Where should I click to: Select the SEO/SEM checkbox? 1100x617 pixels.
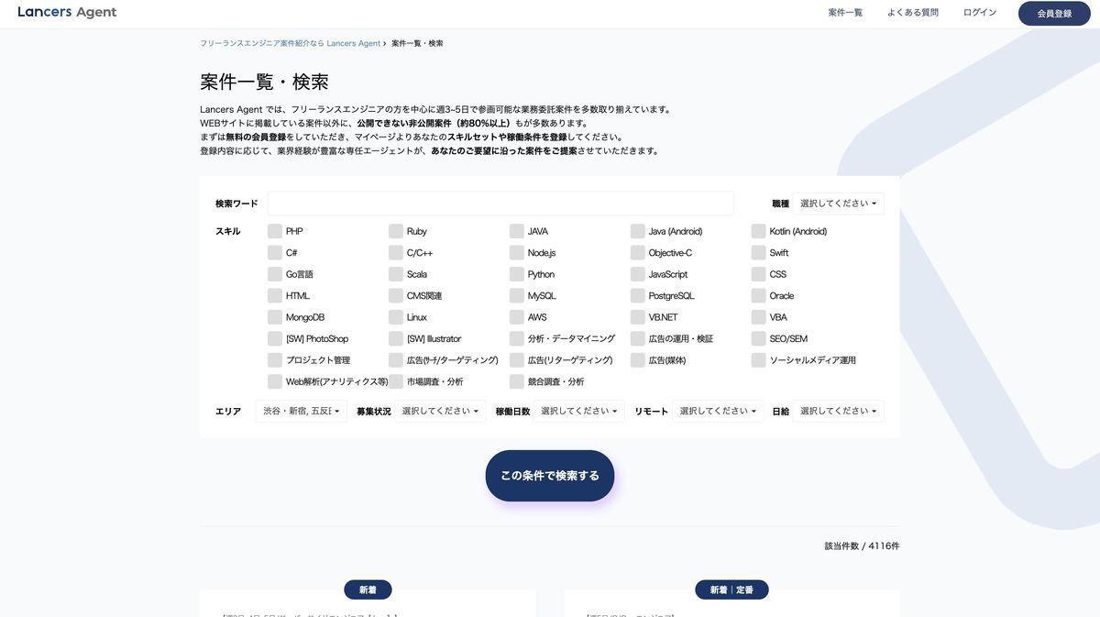(759, 339)
